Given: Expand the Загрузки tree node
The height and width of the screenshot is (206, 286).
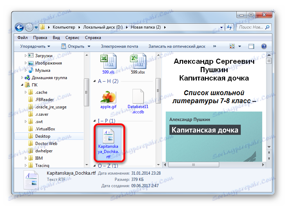Looking at the screenshot, I should point(26,56).
